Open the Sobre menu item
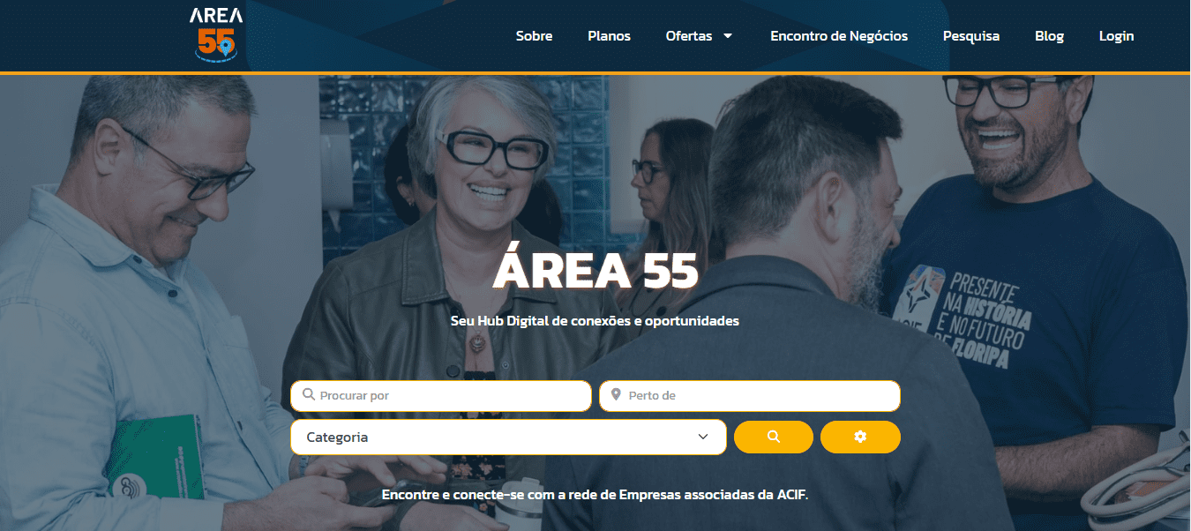Viewport: 1191px width, 531px height. click(x=534, y=36)
